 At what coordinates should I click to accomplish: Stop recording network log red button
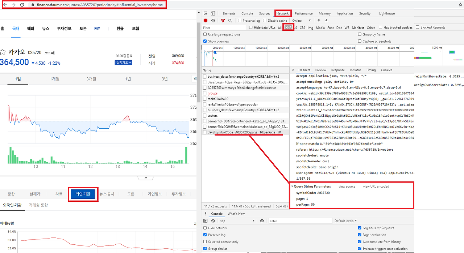point(206,21)
